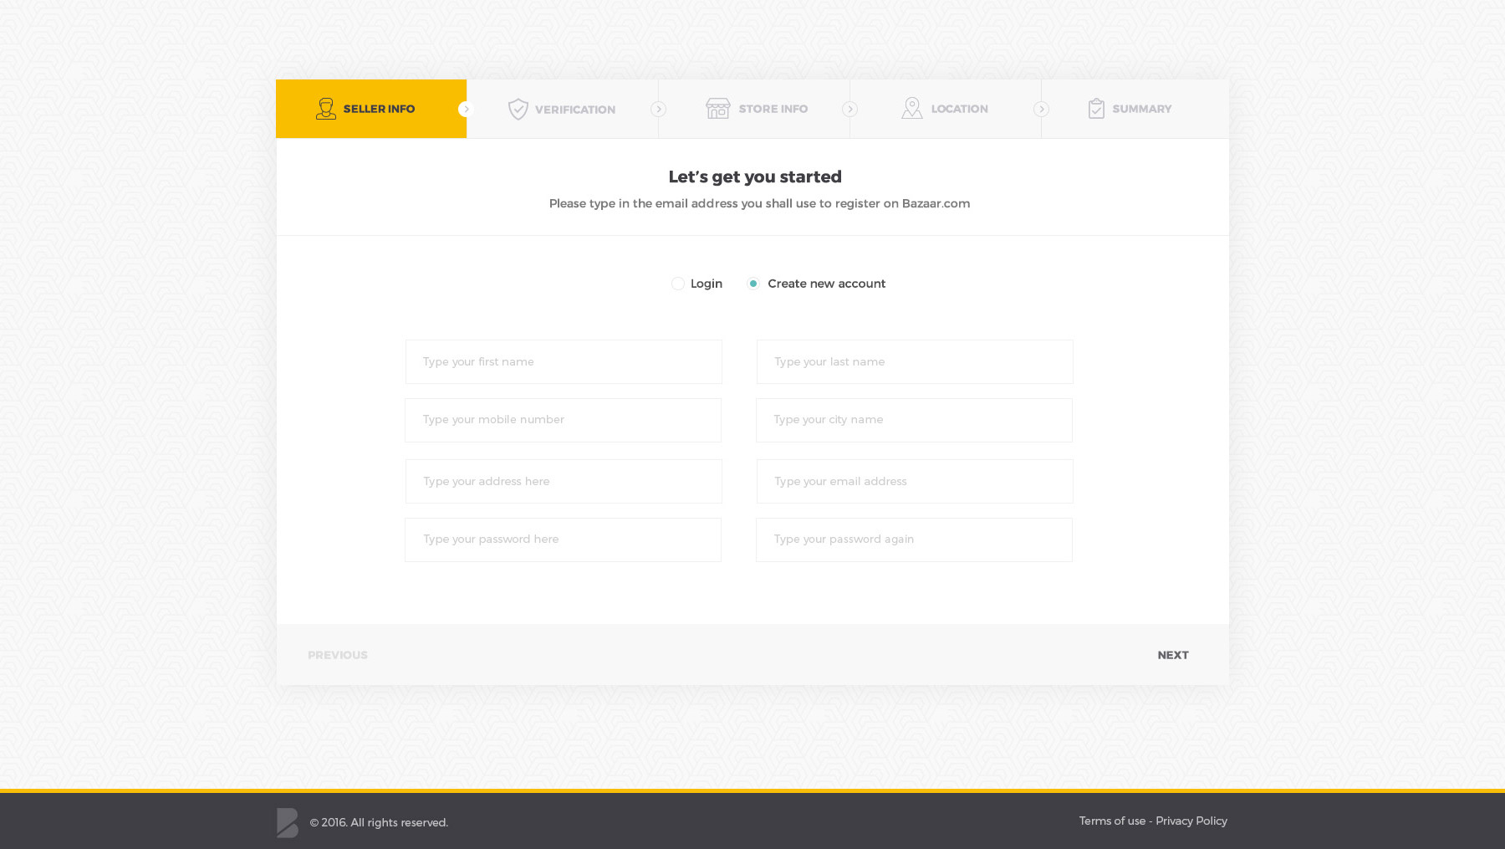Click chevron arrow after Verification step
This screenshot has width=1505, height=849.
(x=658, y=109)
